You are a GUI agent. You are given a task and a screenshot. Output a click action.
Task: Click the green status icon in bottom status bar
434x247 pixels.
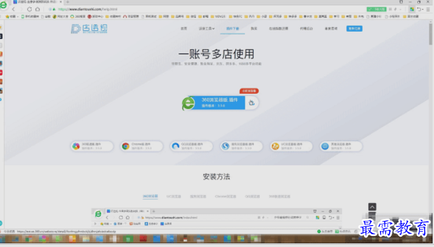pos(319,231)
